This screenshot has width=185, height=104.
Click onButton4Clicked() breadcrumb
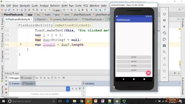pos(73,25)
